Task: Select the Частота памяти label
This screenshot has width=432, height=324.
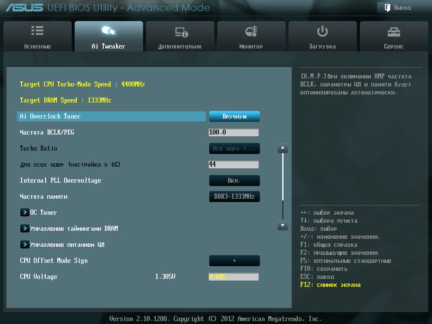Action: (43, 197)
